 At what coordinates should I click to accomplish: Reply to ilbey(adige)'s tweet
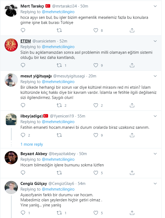point(23,135)
